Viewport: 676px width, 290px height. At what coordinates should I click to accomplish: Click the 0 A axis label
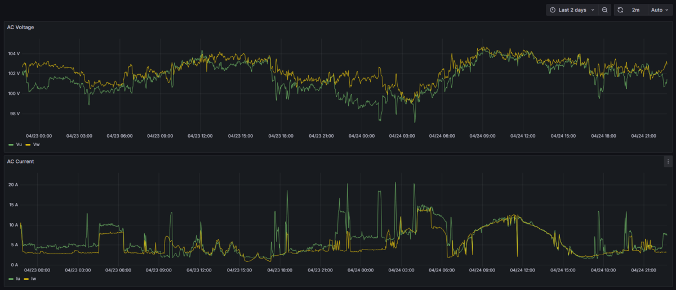tap(15, 265)
